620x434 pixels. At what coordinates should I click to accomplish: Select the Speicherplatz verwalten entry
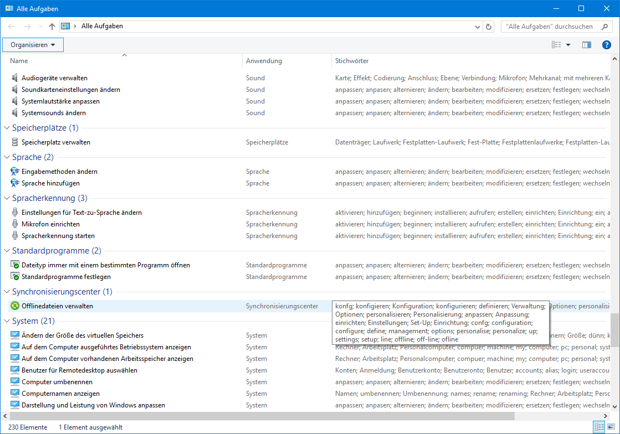point(56,142)
